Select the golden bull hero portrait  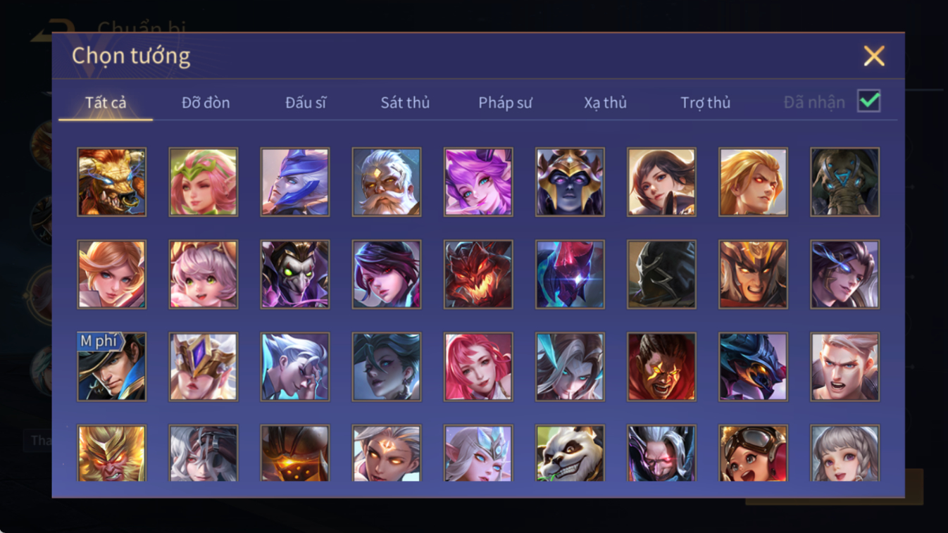(x=112, y=182)
